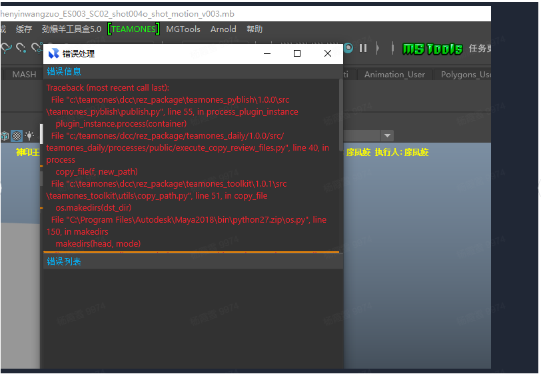Screen dimensions: 541x374
Task: Switch to the Animation_User shelf tab
Action: tap(394, 75)
